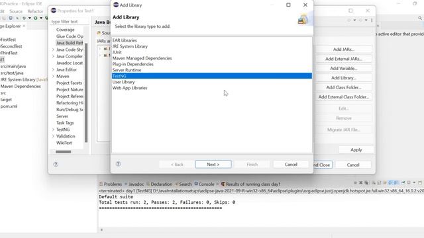Click Add Class Folder button
The image size is (424, 238).
(343, 87)
